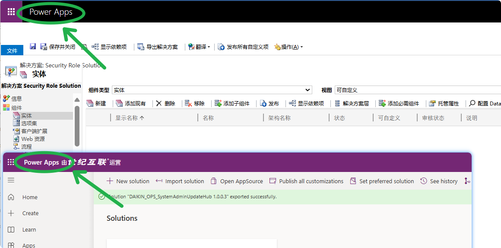Sort by 名称 column header
Image resolution: width=501 pixels, height=248 pixels.
(x=208, y=118)
